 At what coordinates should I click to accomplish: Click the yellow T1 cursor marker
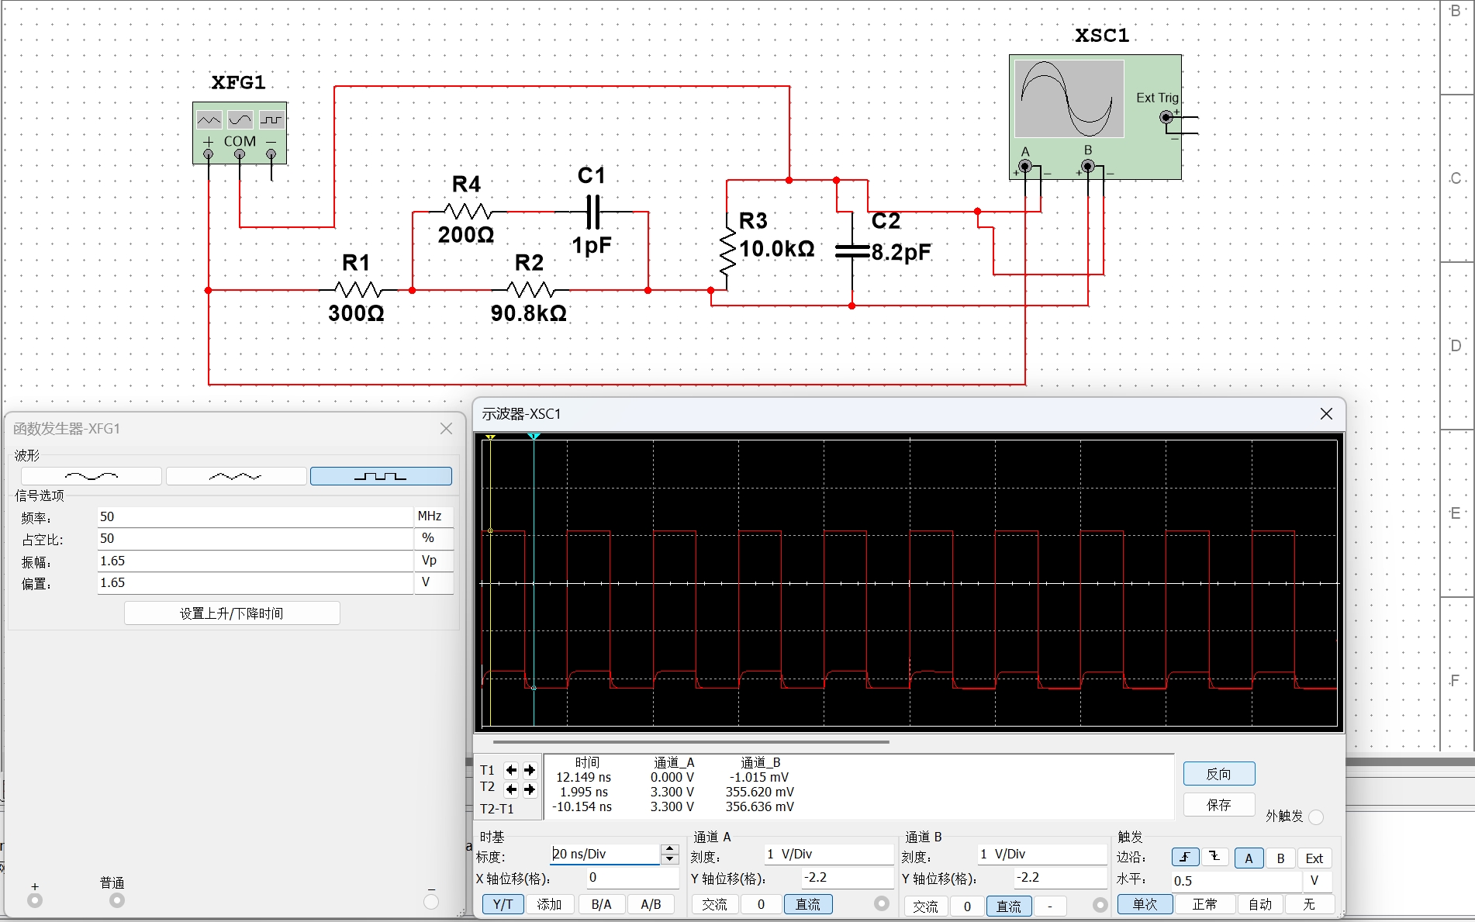(x=490, y=438)
